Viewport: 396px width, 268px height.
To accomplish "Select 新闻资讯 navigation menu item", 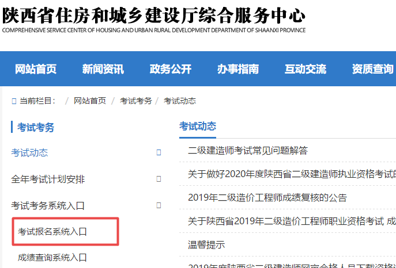I will tap(103, 70).
